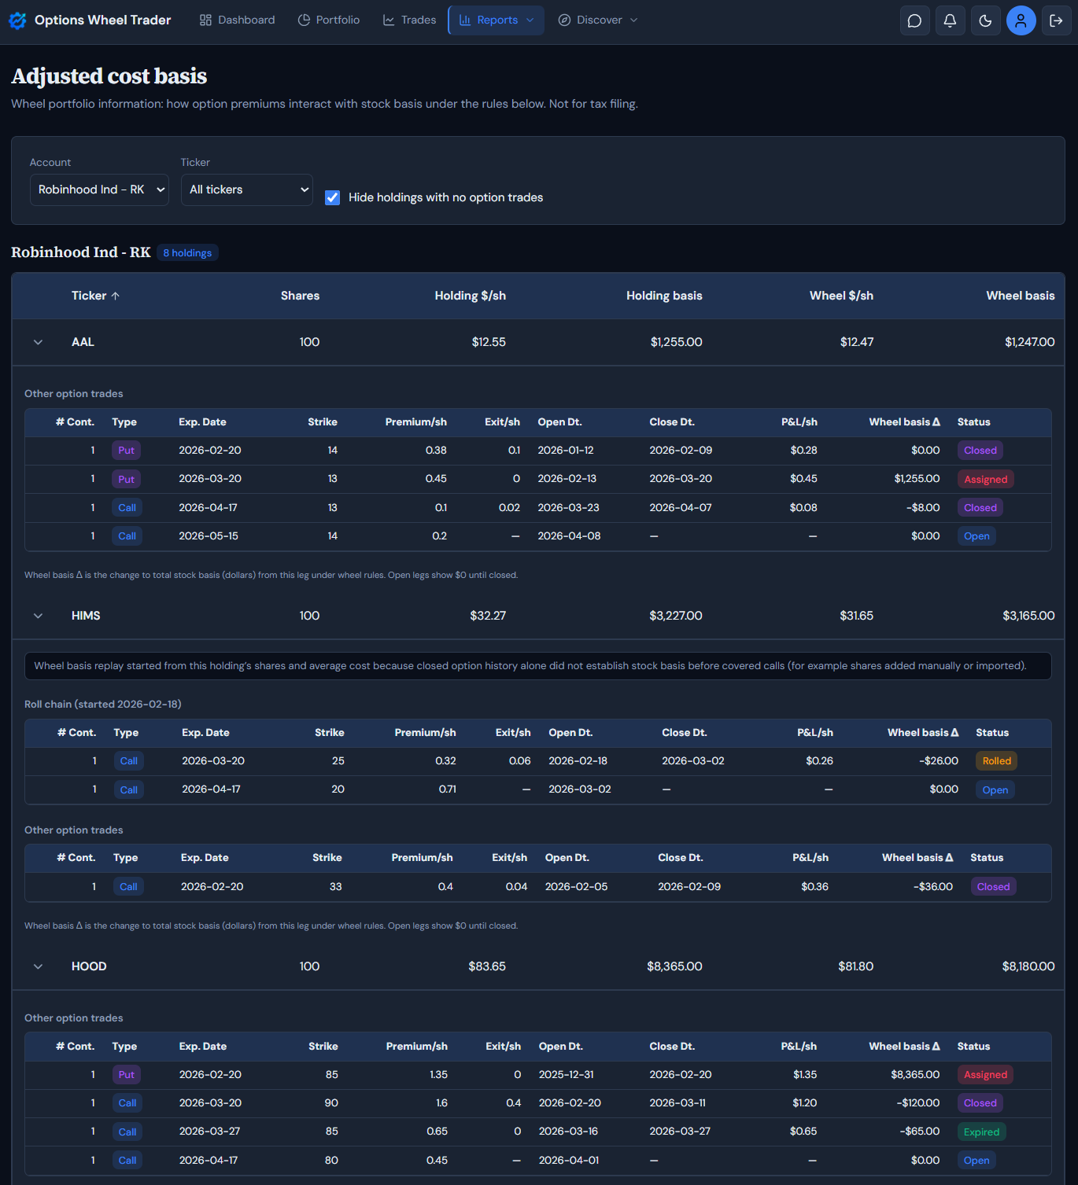Open the Account dropdown Robinhood Ind - RK
The width and height of the screenshot is (1078, 1185).
point(99,190)
